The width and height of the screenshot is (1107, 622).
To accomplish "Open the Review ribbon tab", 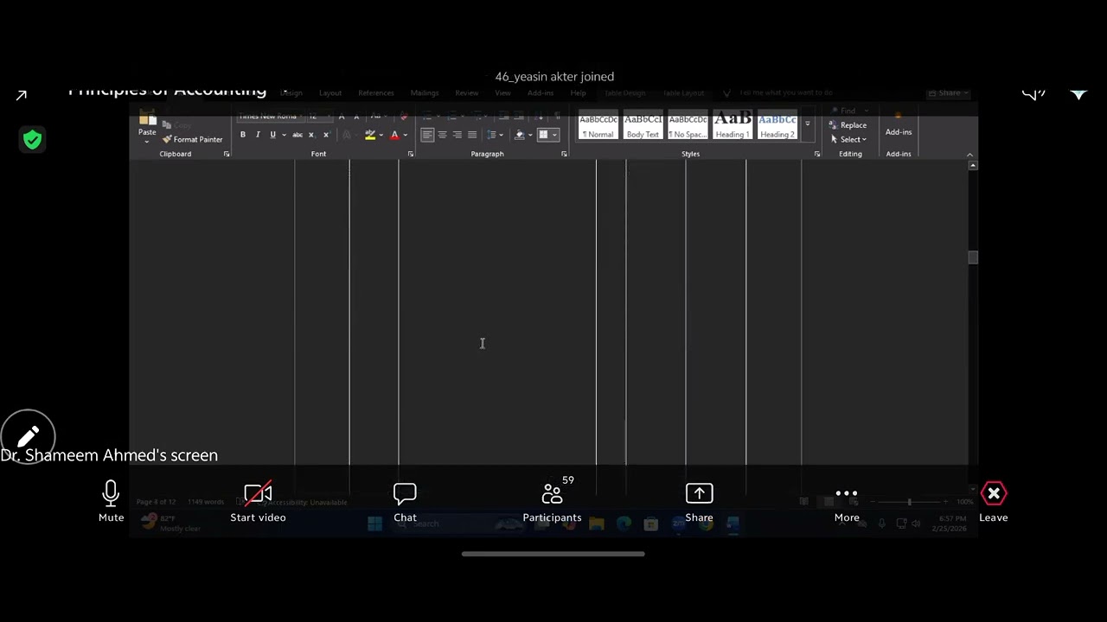I will (x=467, y=93).
